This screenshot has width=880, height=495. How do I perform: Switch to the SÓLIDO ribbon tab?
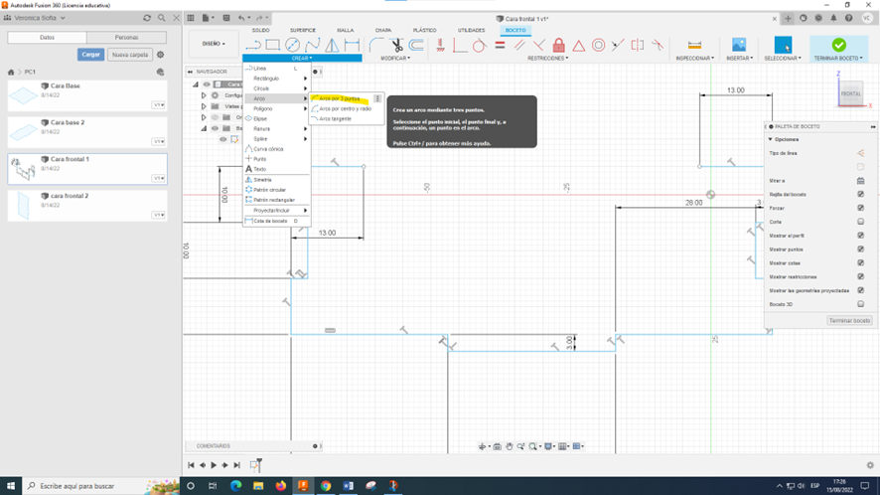coord(260,31)
